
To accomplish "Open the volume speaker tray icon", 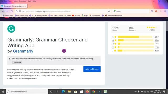I will (x=148, y=92).
